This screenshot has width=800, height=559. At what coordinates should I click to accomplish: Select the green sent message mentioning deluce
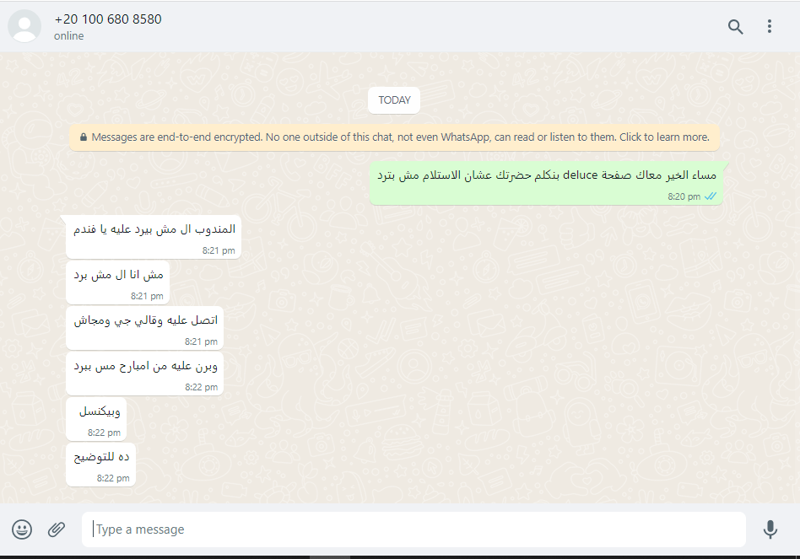(x=547, y=176)
